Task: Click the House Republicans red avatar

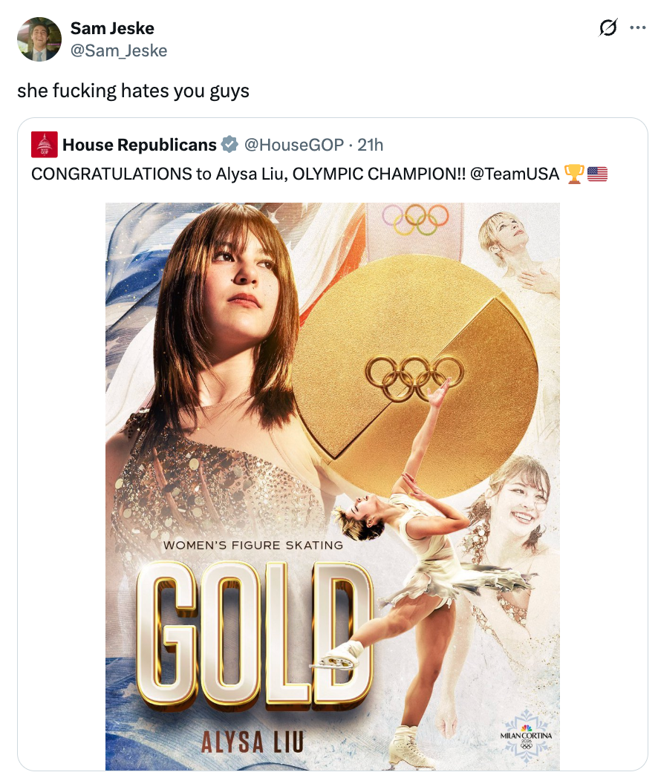Action: tap(45, 144)
